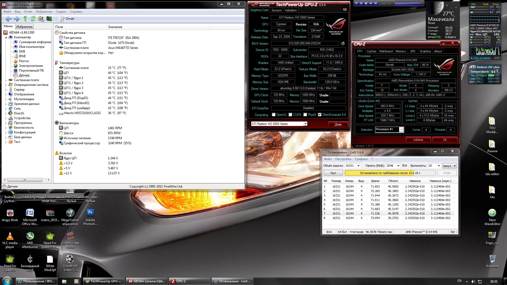Open the Processor #1 selection dropdown in CPU-Z

tap(401, 129)
